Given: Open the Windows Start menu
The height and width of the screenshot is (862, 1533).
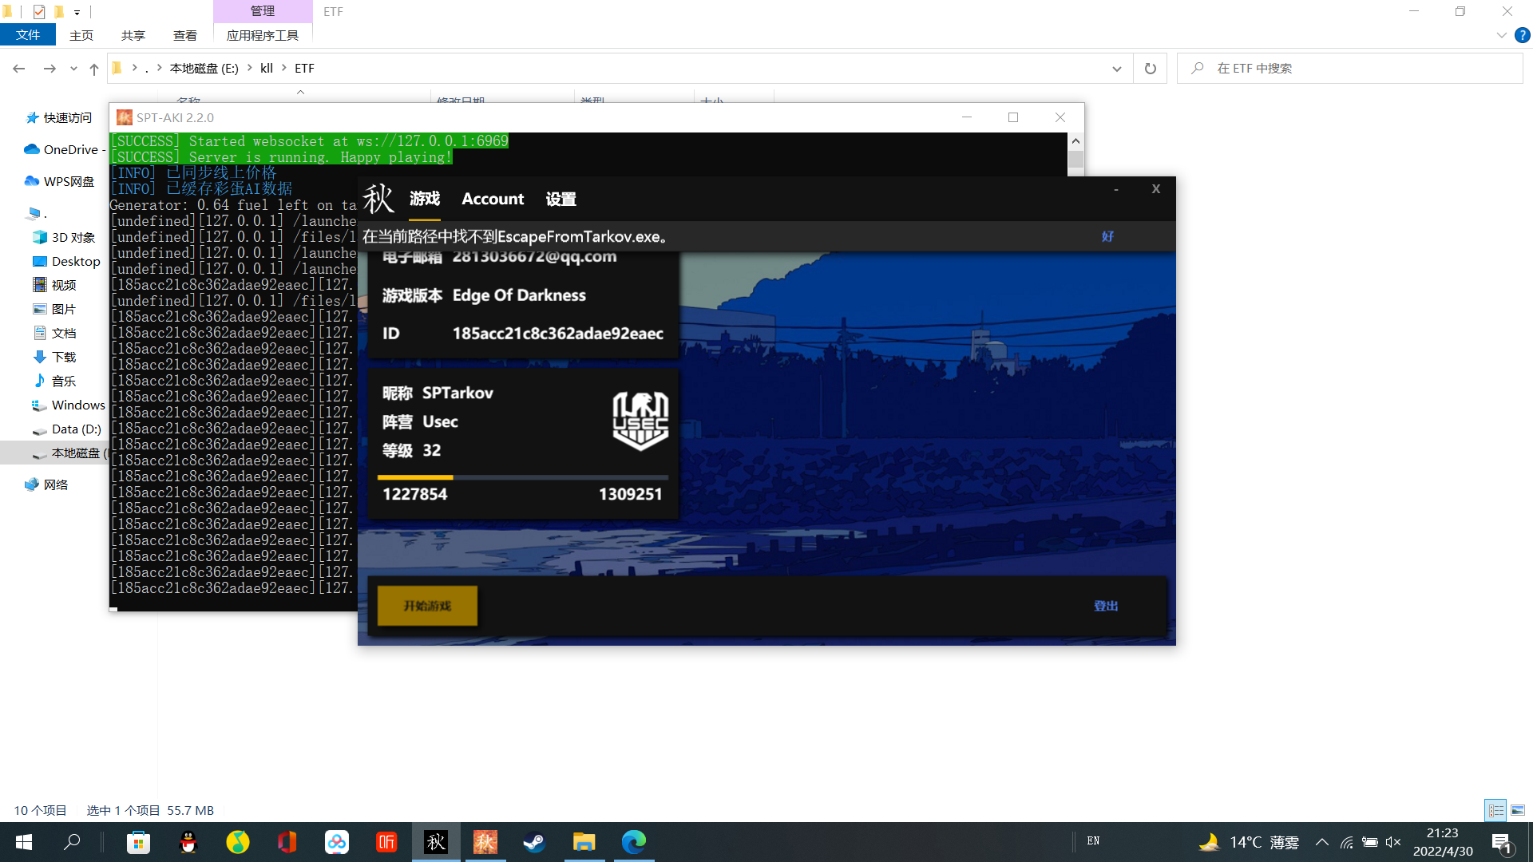Looking at the screenshot, I should point(24,842).
